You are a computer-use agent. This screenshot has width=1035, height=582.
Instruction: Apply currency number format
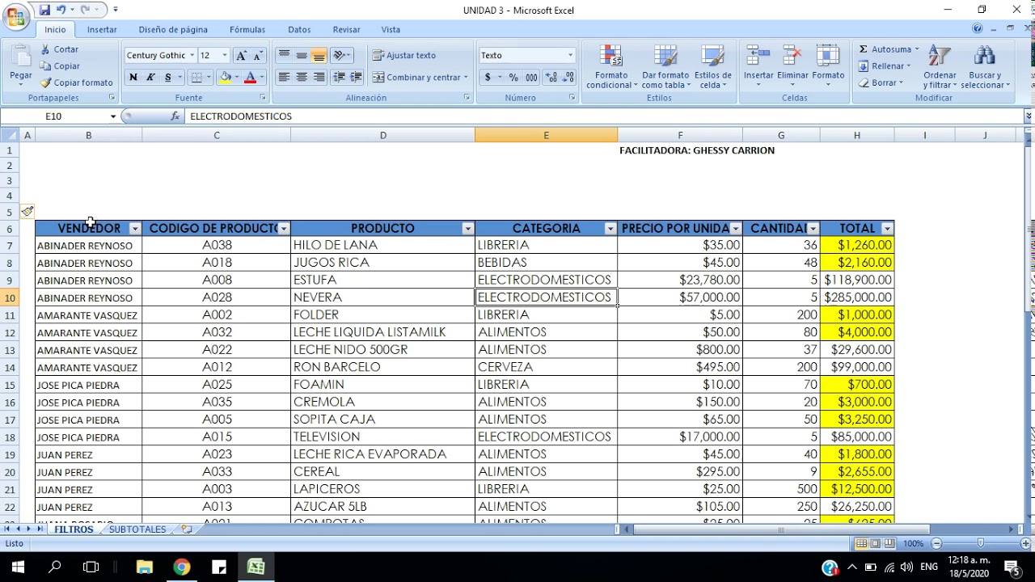[x=488, y=78]
